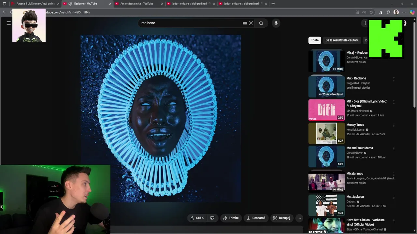
Task: Download video with Descarcă button
Action: pos(256,218)
